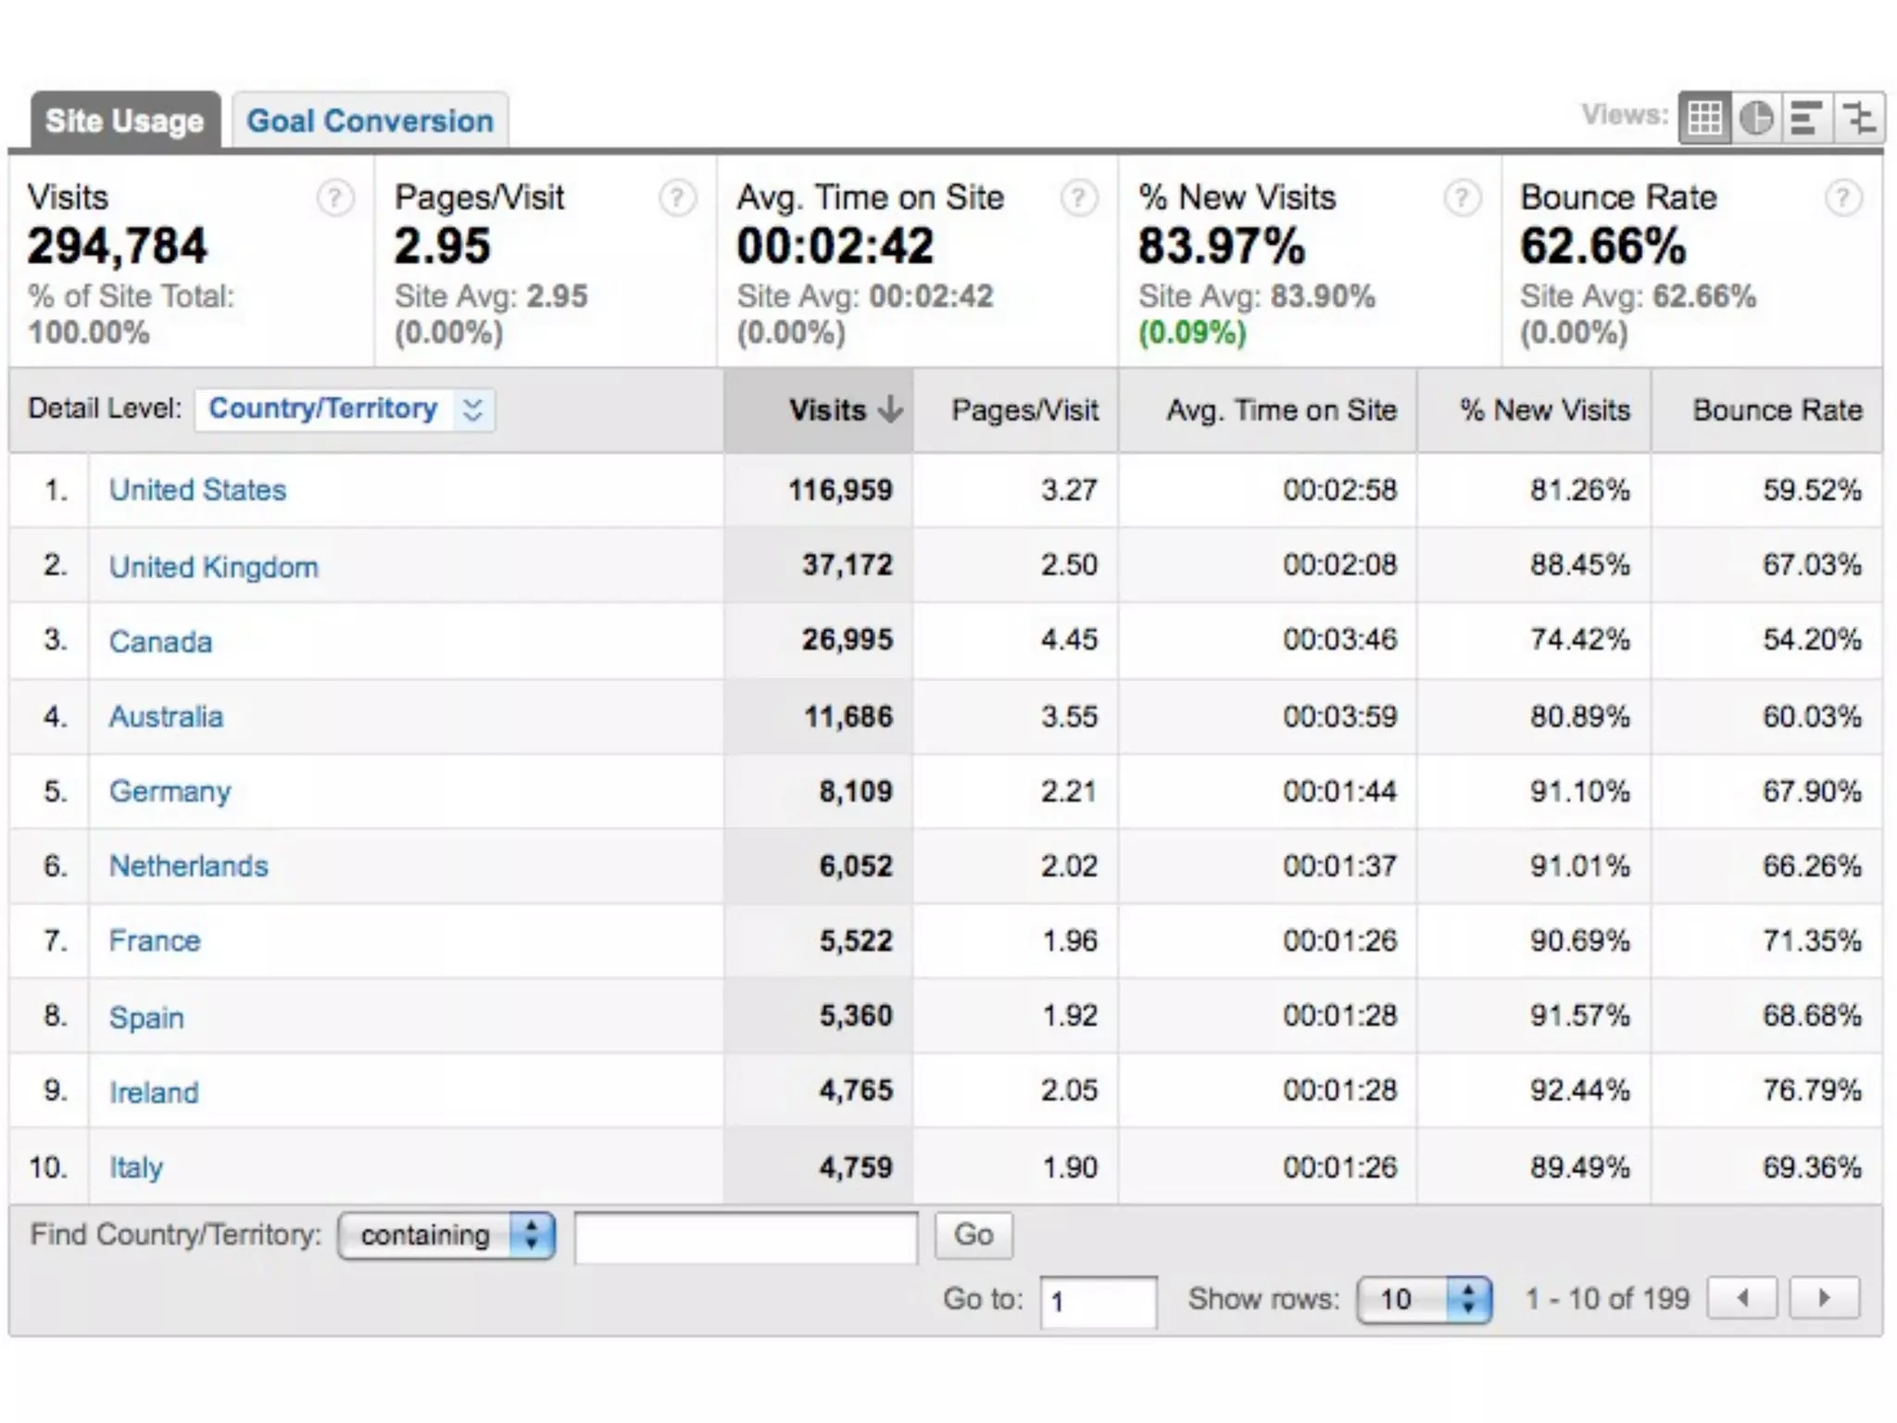The height and width of the screenshot is (1423, 1897).
Task: Click the Find Country/Territory text field
Action: 746,1238
